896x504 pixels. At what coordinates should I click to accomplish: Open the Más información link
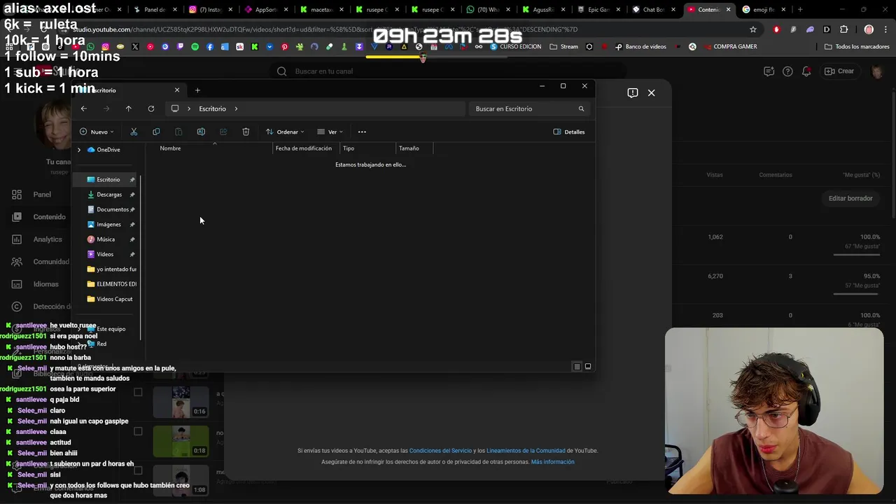pyautogui.click(x=552, y=462)
